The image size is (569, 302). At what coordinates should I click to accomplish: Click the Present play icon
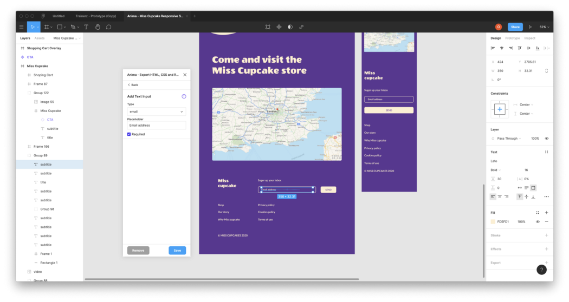(530, 27)
